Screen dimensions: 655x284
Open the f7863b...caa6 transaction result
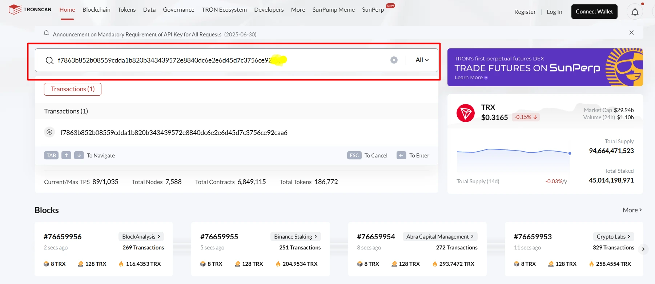[174, 133]
